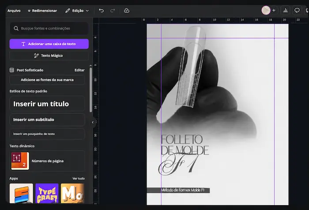Open the TypeCraft app thumbnail
Image resolution: width=309 pixels, height=210 pixels.
(47, 193)
